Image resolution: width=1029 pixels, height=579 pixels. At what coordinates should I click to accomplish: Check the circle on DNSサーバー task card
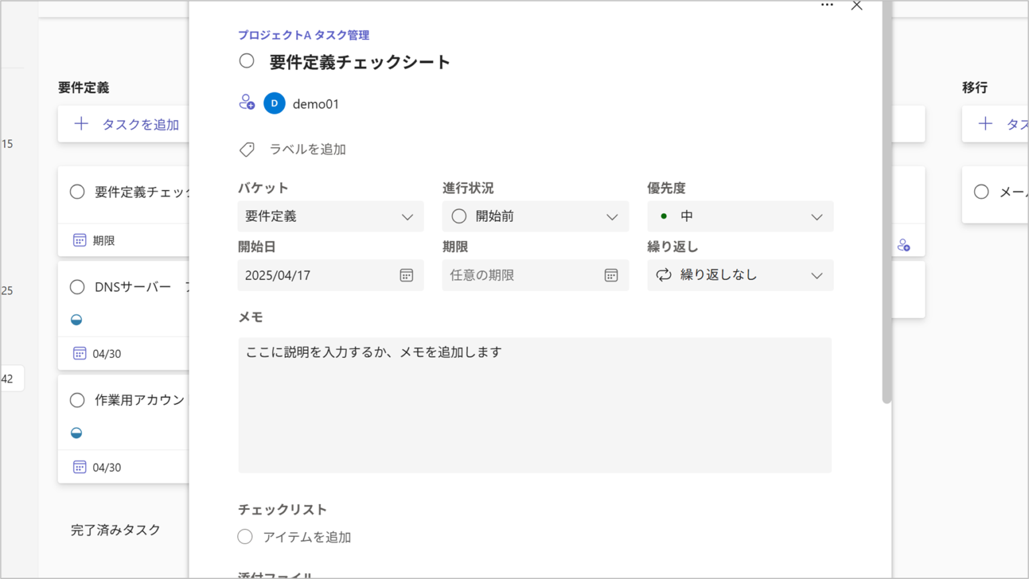click(76, 287)
